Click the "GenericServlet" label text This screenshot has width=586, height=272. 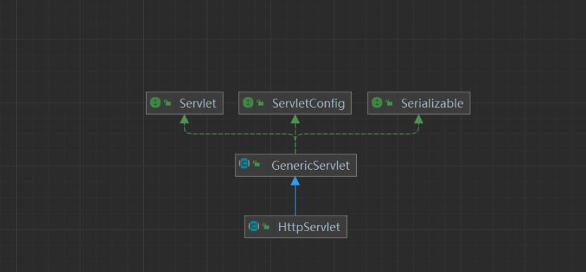pos(310,165)
